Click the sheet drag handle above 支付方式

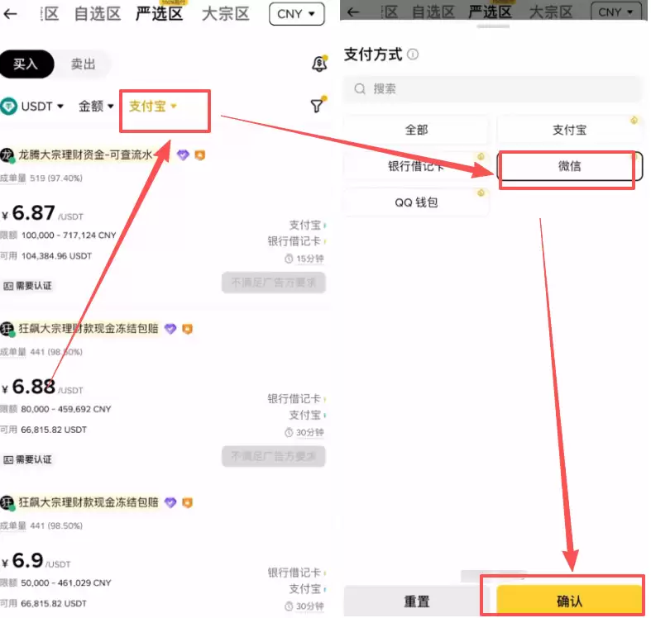click(493, 26)
